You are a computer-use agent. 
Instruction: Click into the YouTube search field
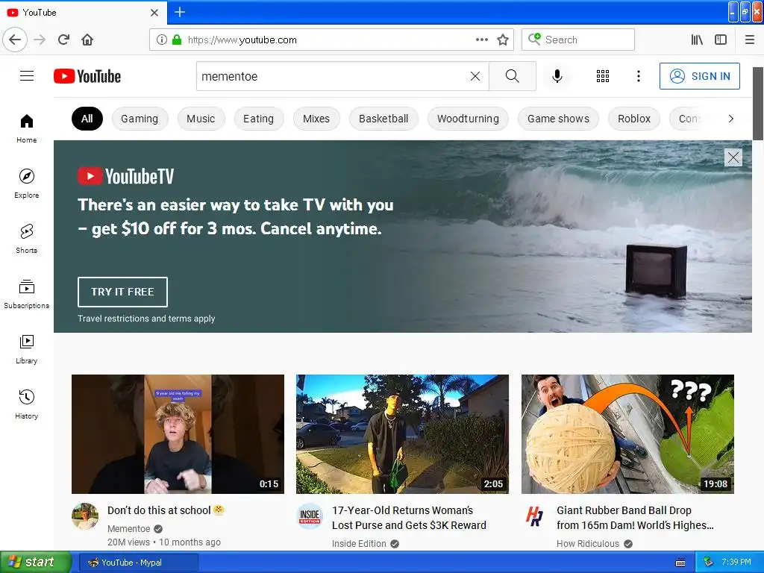[x=333, y=76]
